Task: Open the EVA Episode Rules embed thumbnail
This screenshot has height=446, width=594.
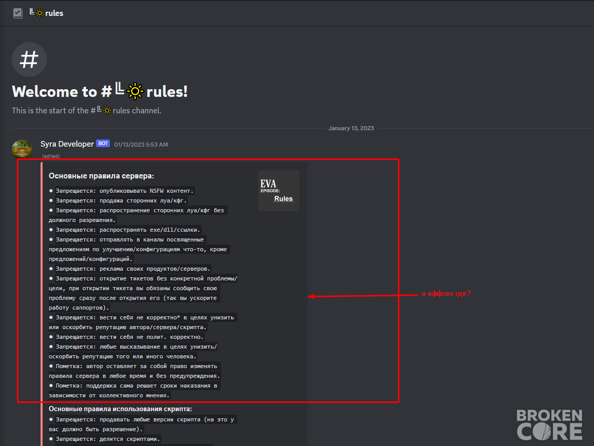Action: click(278, 191)
